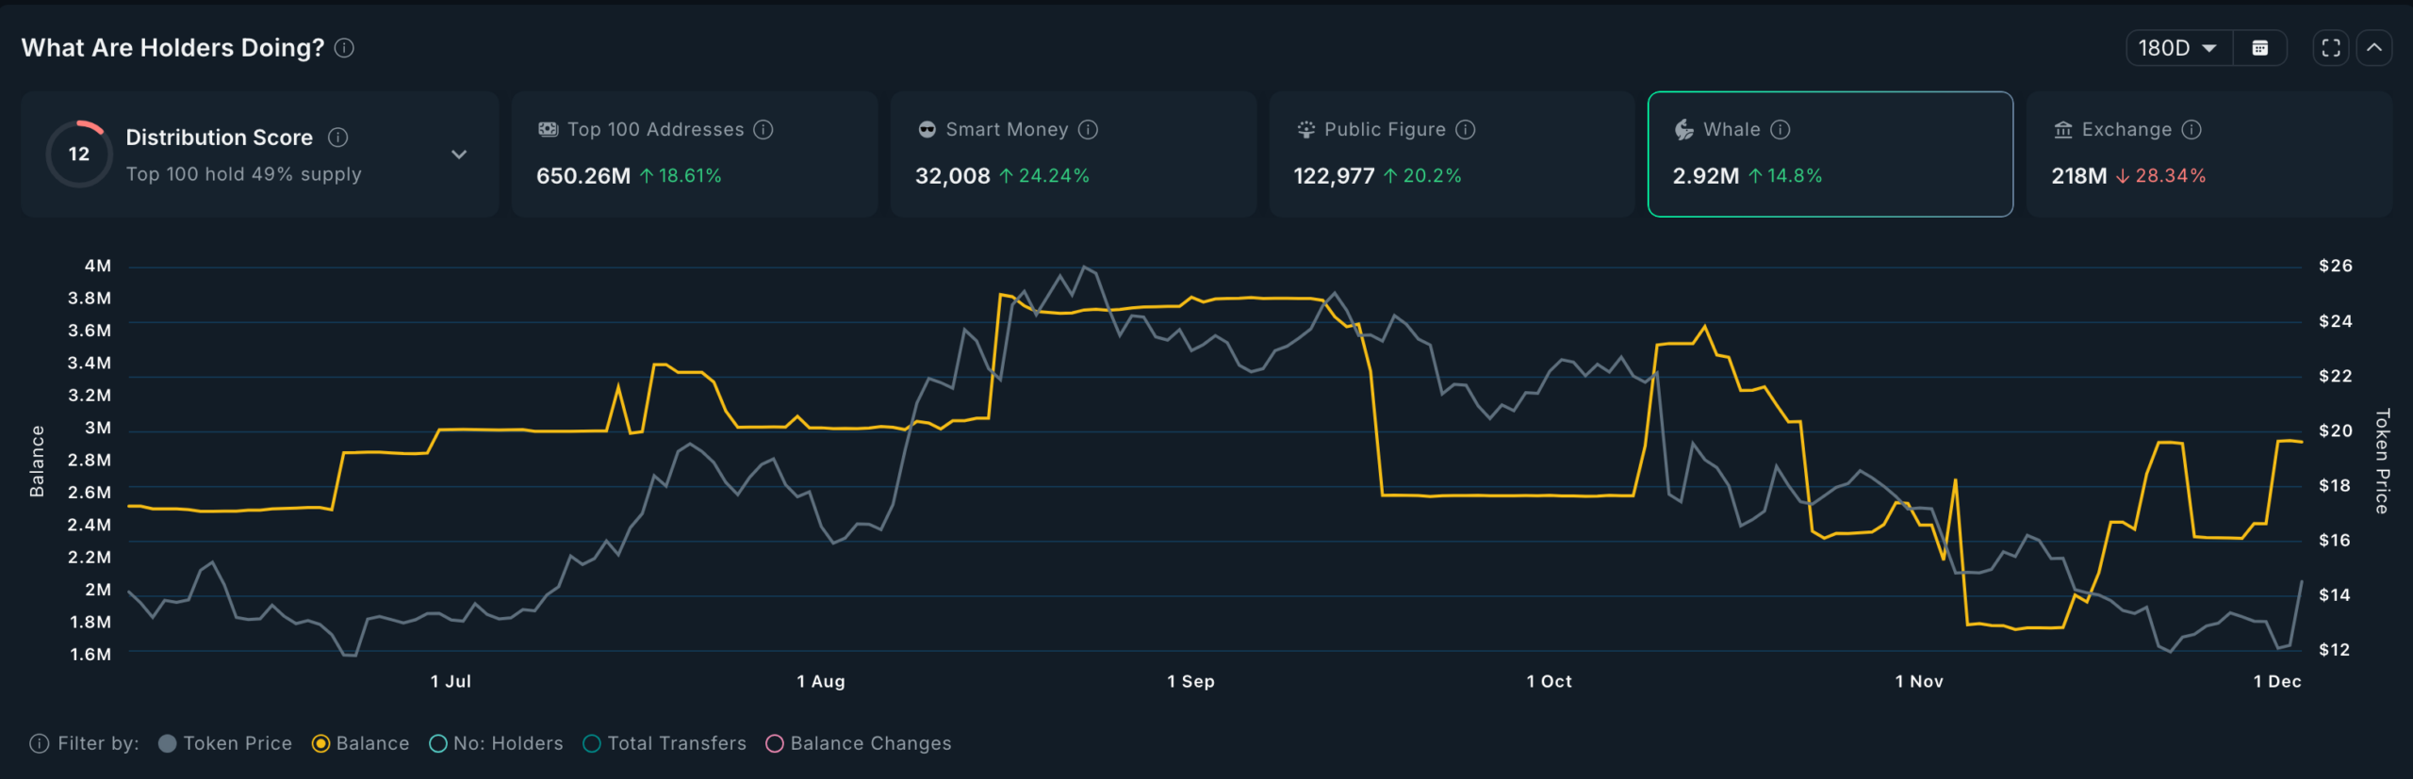The height and width of the screenshot is (779, 2413).
Task: Expand the Distribution Score card chevron
Action: click(x=459, y=154)
